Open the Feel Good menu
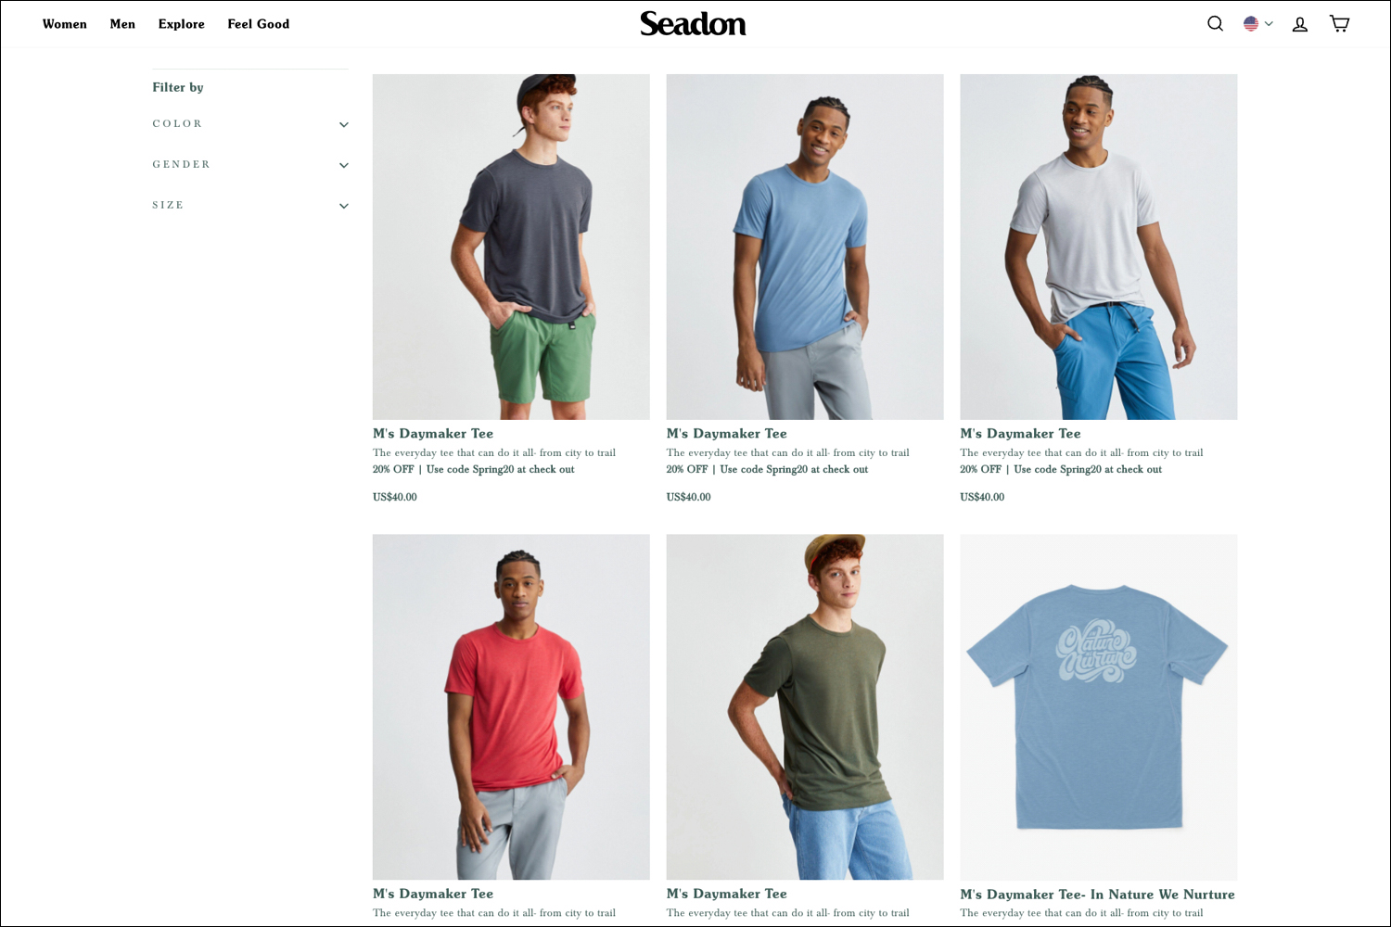The width and height of the screenshot is (1391, 927). click(259, 24)
